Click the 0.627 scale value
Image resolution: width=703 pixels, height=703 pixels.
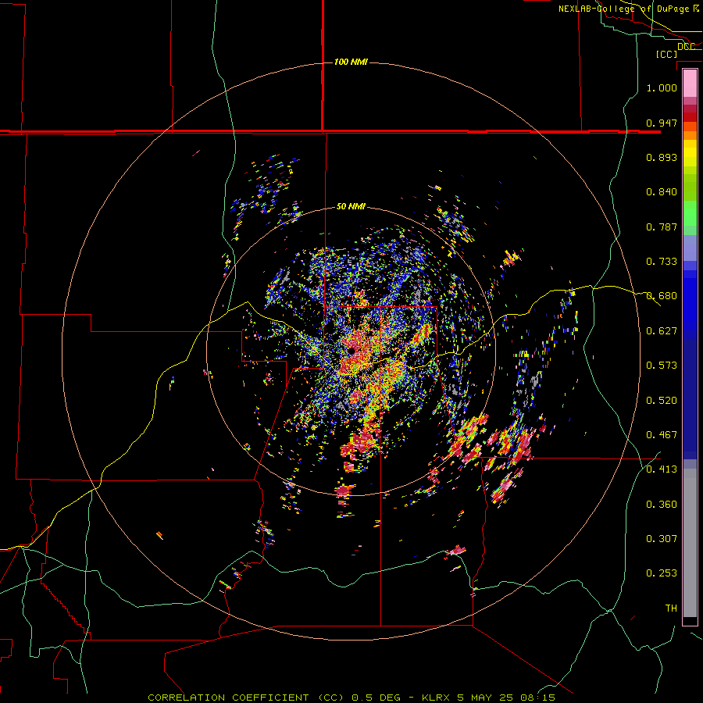tap(662, 331)
